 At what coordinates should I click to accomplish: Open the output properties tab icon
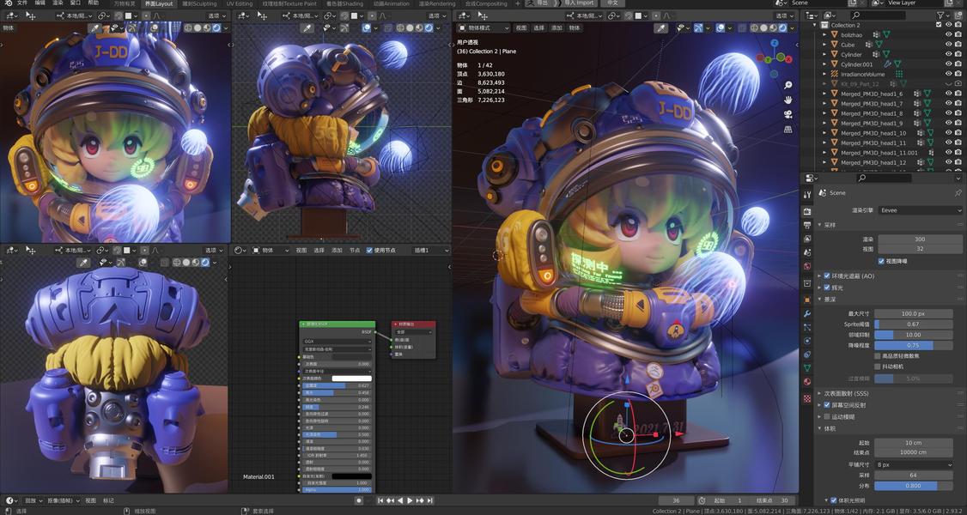coord(807,225)
